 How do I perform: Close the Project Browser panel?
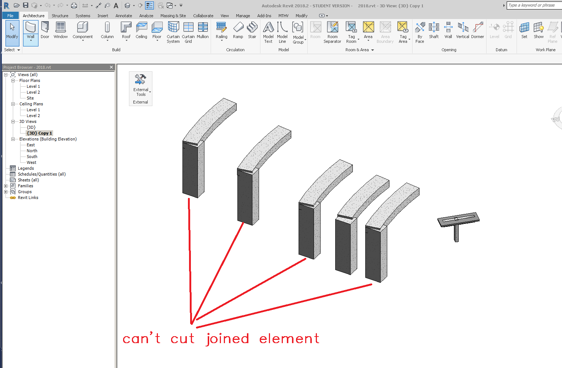[111, 67]
